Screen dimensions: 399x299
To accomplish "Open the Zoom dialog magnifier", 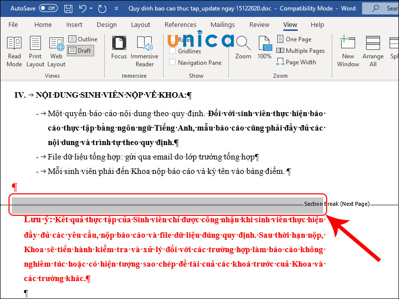I will click(243, 48).
